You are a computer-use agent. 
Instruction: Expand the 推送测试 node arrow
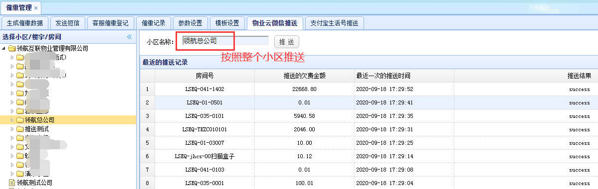pos(12,129)
